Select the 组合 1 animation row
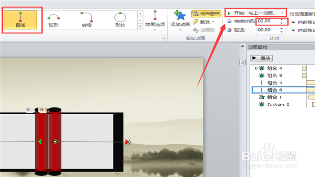The height and width of the screenshot is (177, 315). pyautogui.click(x=283, y=97)
